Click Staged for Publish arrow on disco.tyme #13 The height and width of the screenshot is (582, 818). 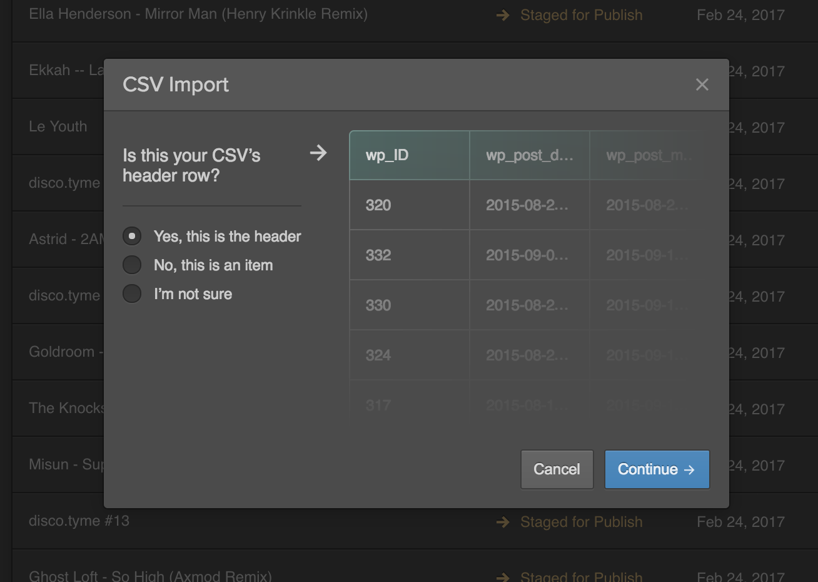point(502,522)
